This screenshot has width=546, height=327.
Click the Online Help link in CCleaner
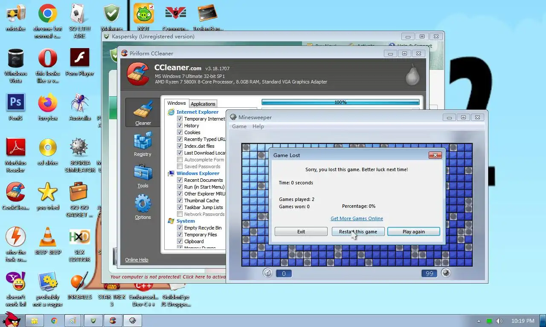pyautogui.click(x=136, y=260)
